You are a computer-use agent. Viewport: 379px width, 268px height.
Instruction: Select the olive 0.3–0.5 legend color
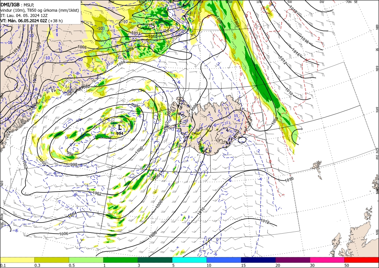pos(52,260)
